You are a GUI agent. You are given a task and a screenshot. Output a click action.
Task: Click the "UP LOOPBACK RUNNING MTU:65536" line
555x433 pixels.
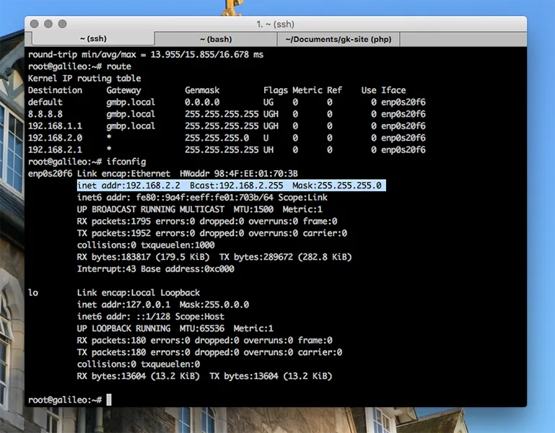(x=175, y=328)
